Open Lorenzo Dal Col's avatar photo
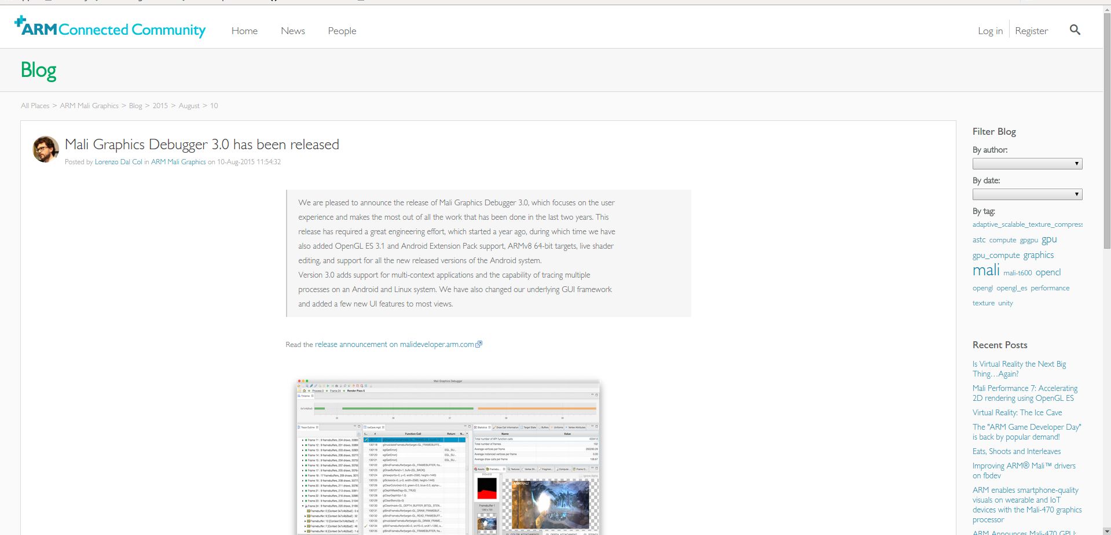Screen dimensions: 1111x535 46,149
